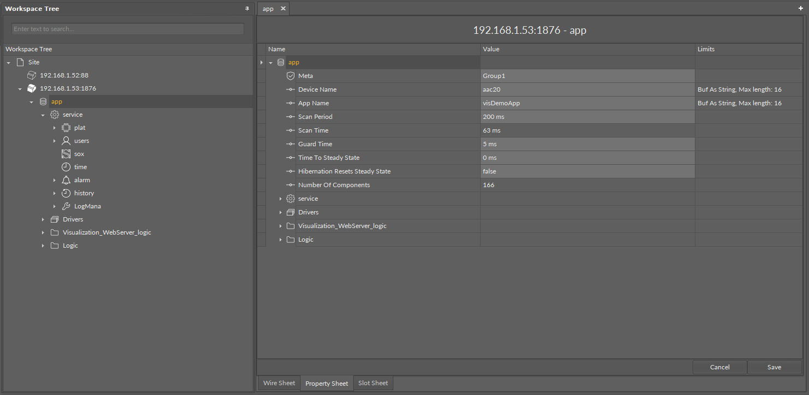
Task: Click the Visualization_WebServer_logic folder icon in property sheet
Action: coord(291,226)
